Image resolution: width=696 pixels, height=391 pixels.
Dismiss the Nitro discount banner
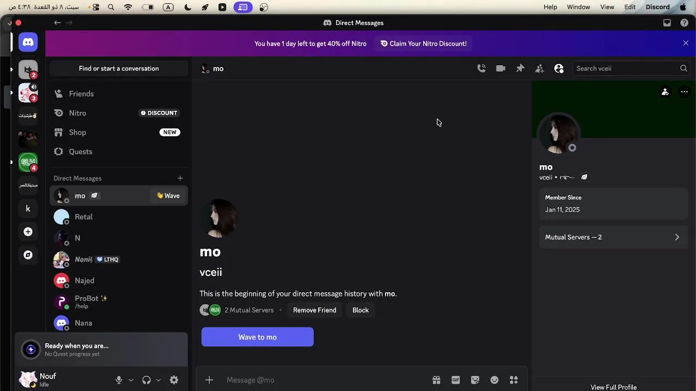686,43
